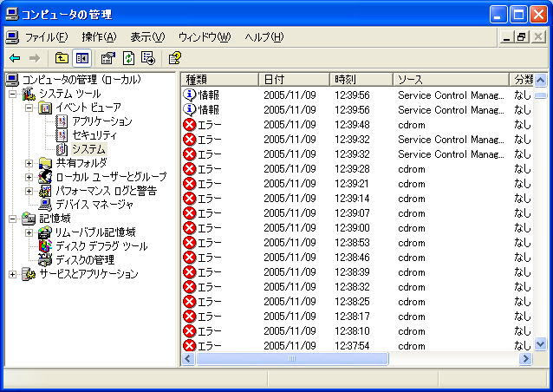Open ディスク デフラグ ツール
Image resolution: width=553 pixels, height=392 pixels.
(x=101, y=246)
